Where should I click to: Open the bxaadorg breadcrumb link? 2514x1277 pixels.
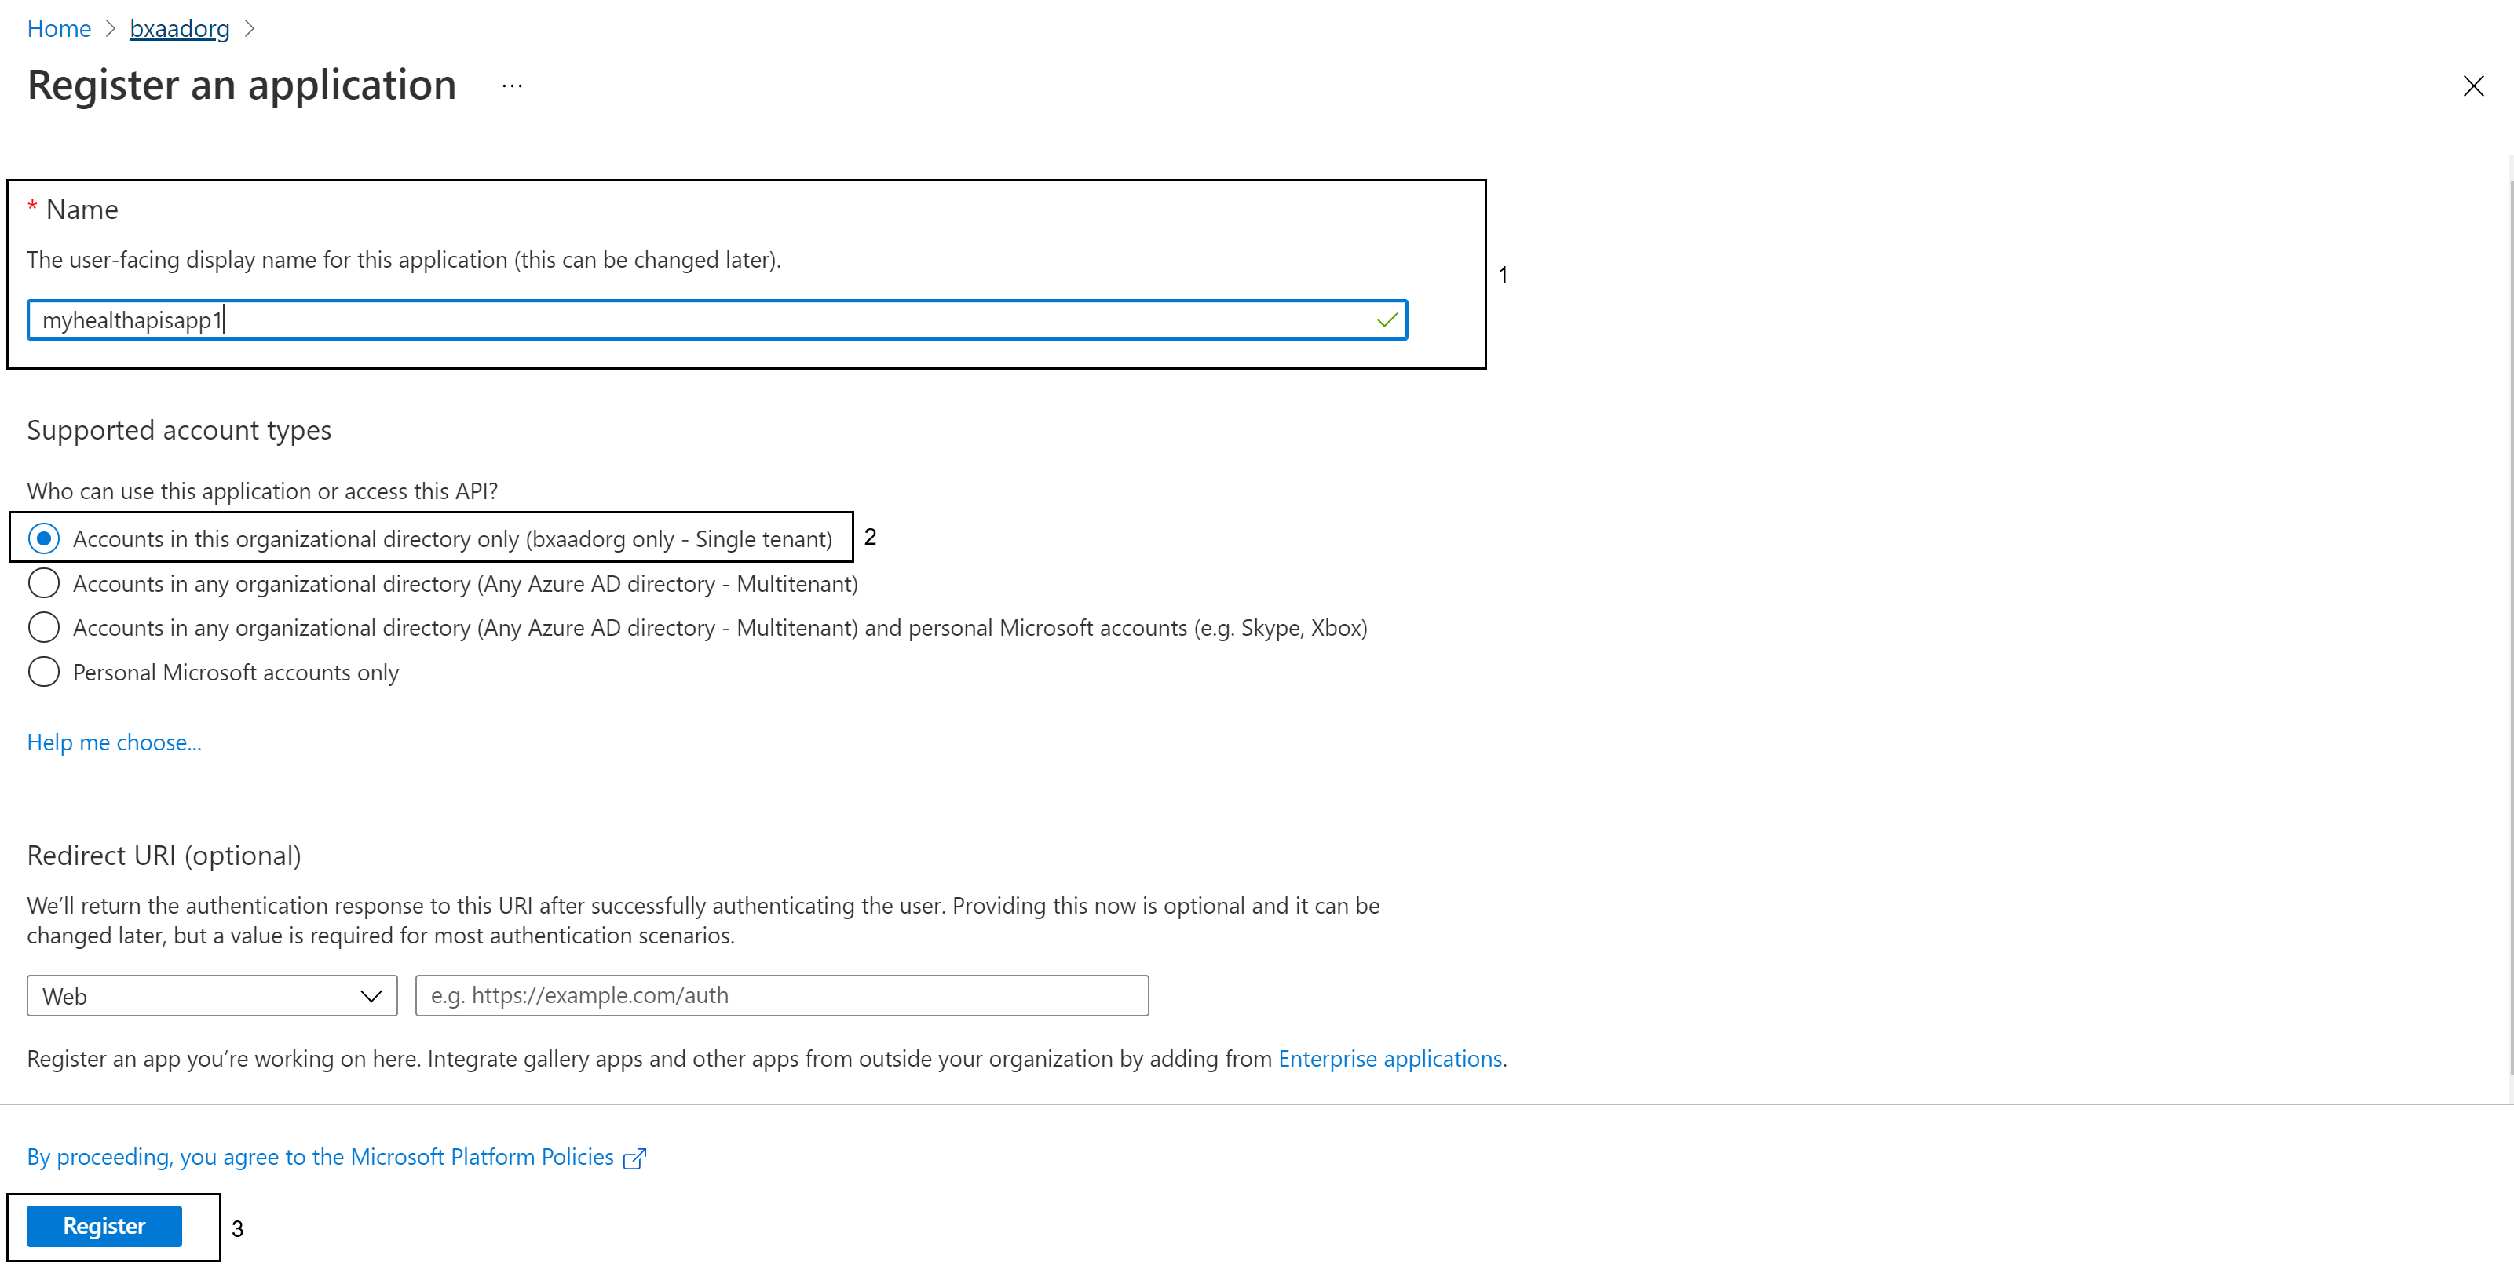(x=180, y=28)
